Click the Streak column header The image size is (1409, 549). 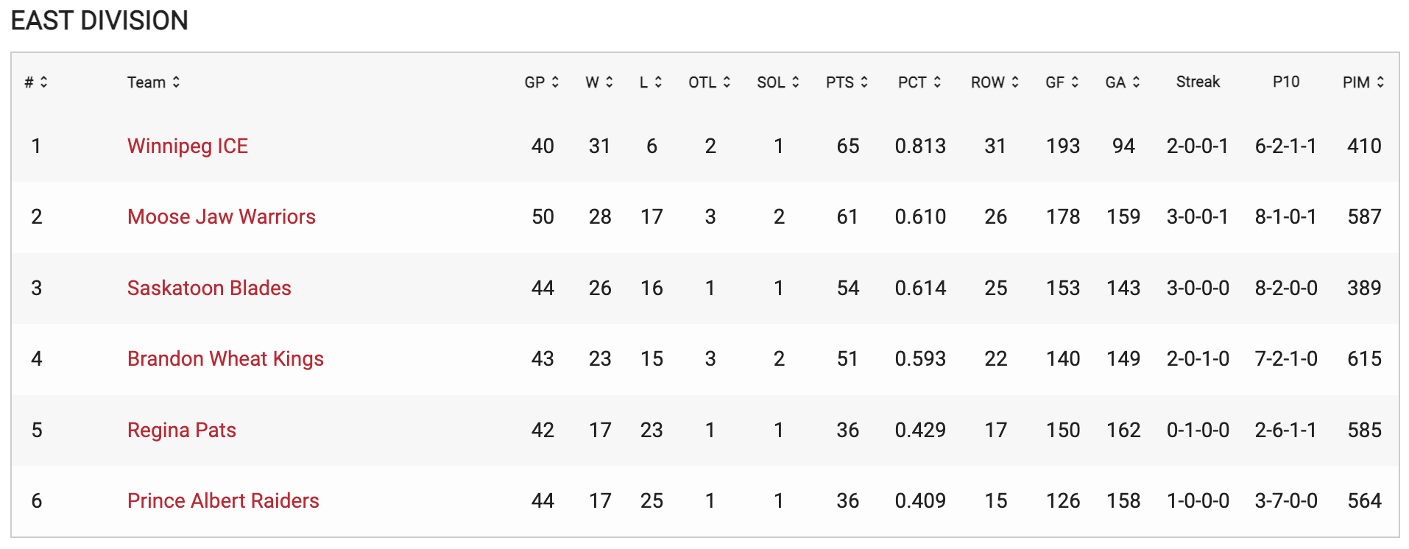click(x=1198, y=82)
